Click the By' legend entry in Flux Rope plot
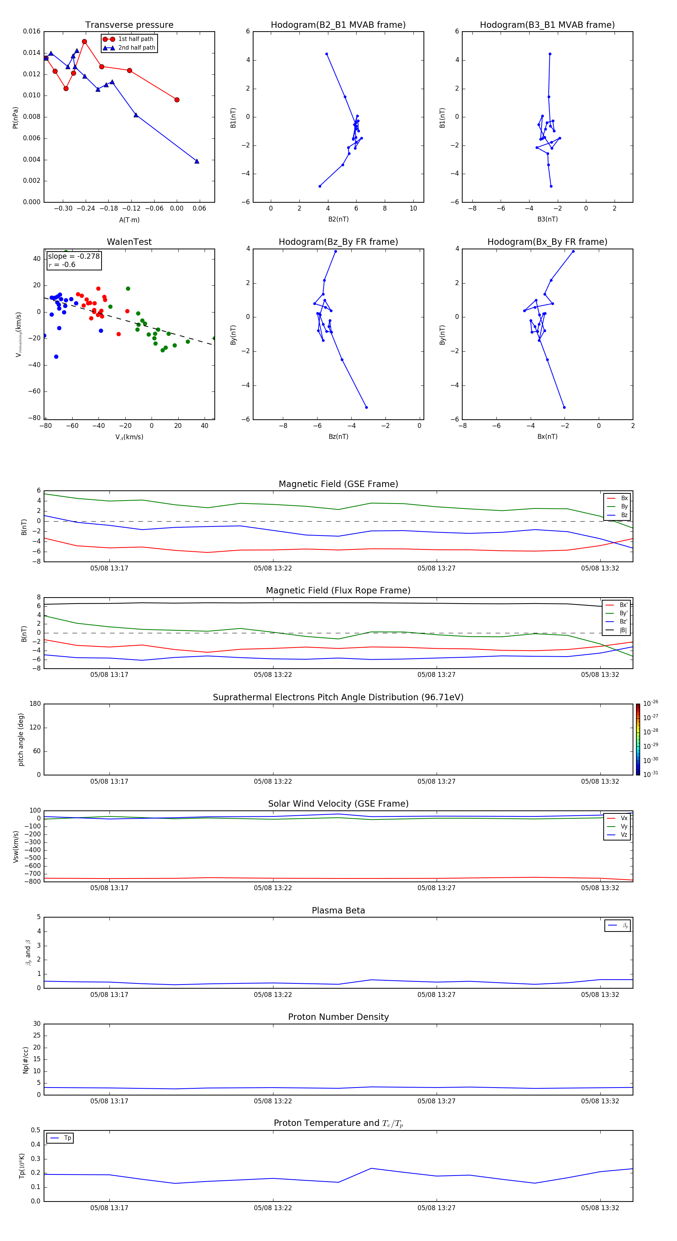This screenshot has width=677, height=1241. point(617,613)
